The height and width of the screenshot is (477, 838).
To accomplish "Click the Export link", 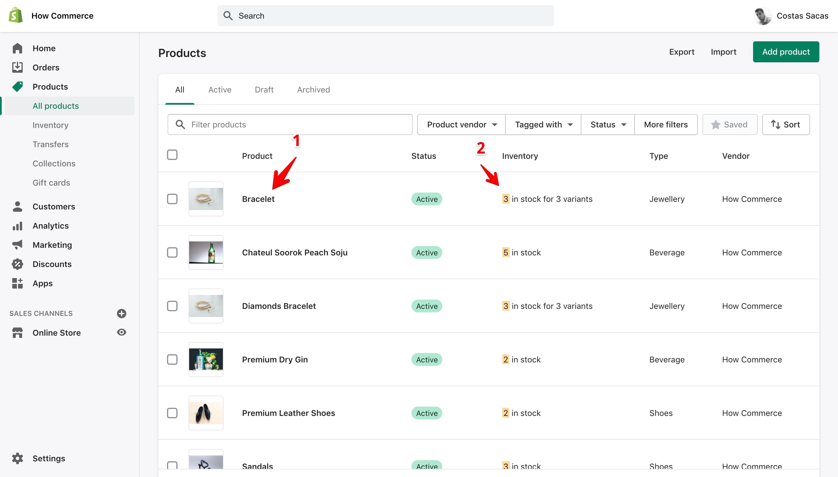I will [682, 52].
